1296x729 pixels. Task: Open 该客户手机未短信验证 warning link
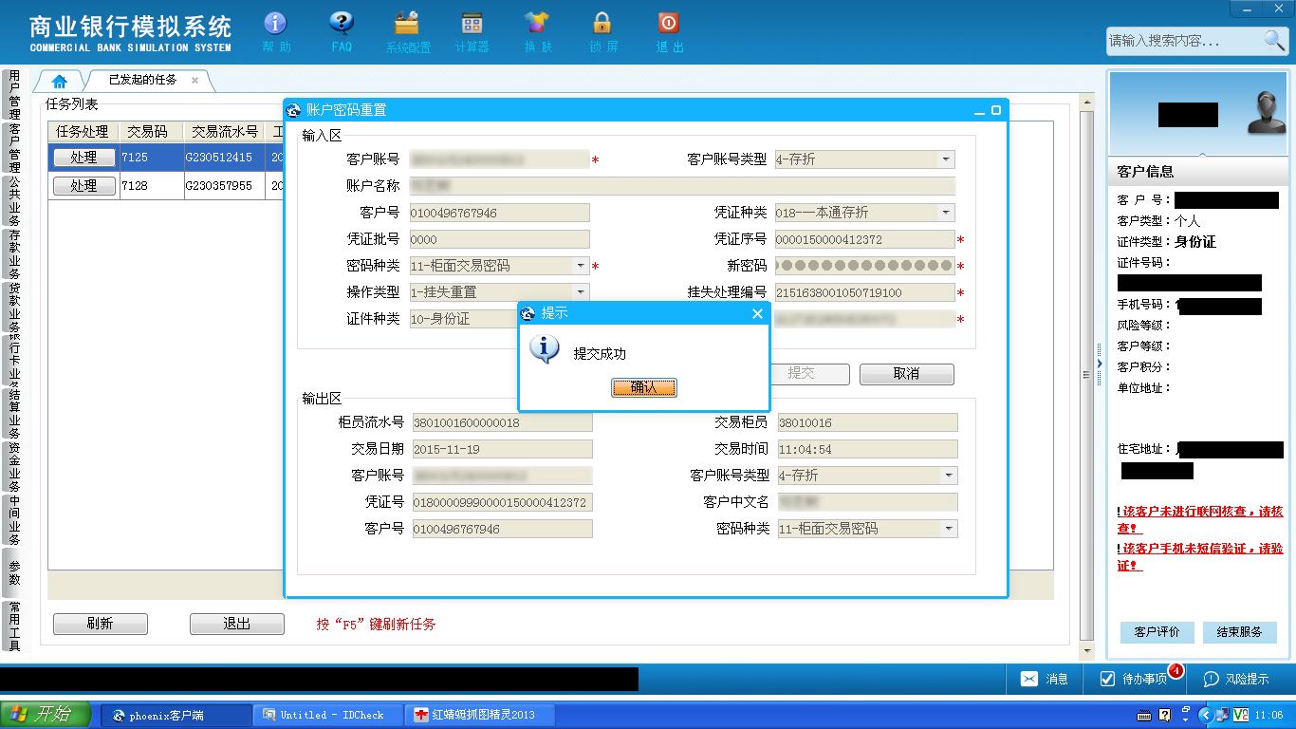1200,556
